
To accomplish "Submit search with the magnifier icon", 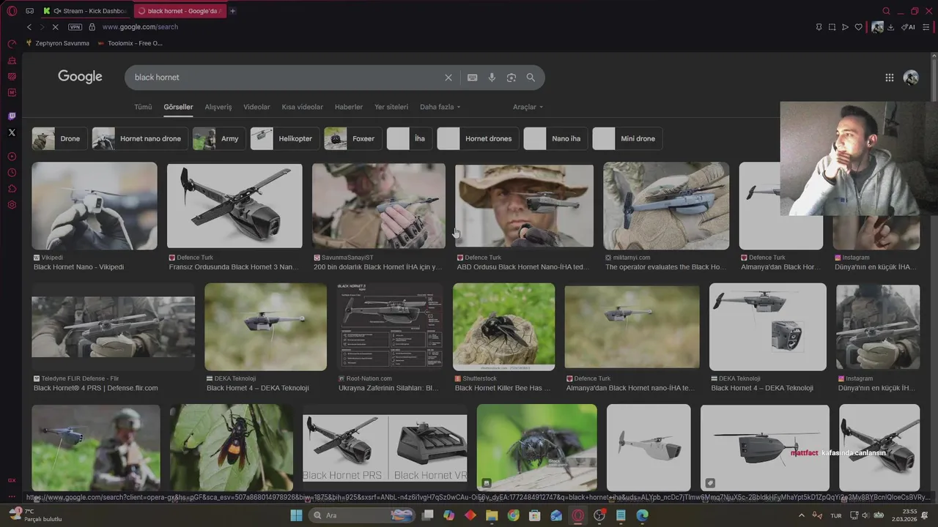I will tap(531, 78).
